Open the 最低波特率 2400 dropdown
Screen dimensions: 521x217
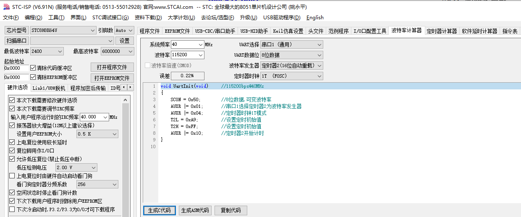(60, 51)
